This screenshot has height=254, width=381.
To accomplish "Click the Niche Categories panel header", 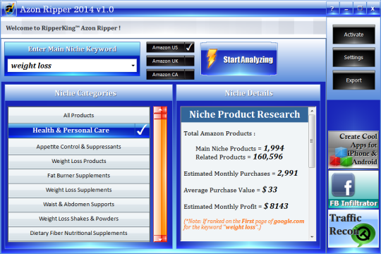I will point(88,93).
